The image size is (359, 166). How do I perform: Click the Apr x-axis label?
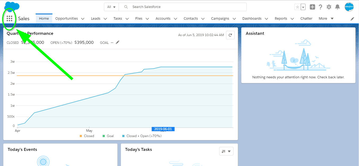pyautogui.click(x=18, y=131)
